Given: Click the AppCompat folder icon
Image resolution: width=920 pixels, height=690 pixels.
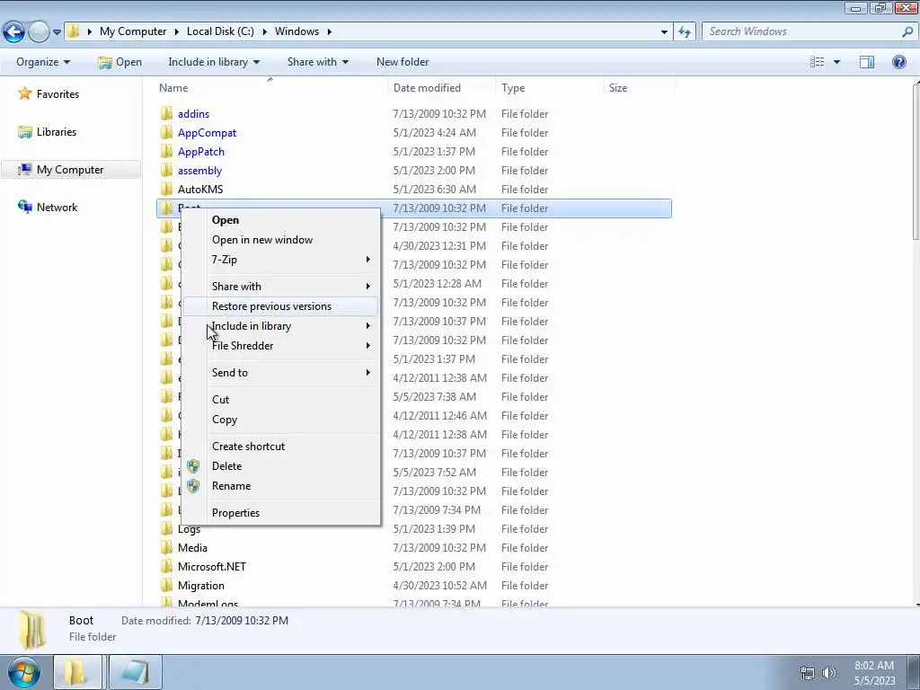Looking at the screenshot, I should point(166,133).
